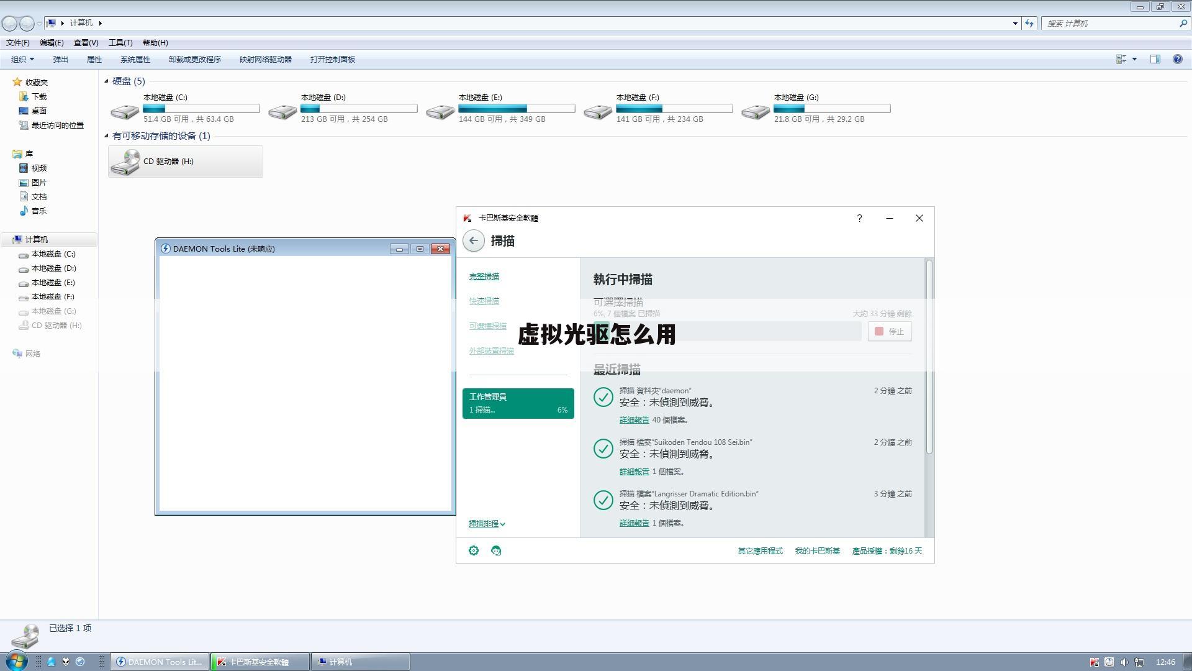Click 打开控制面板 in toolbar

coord(333,59)
